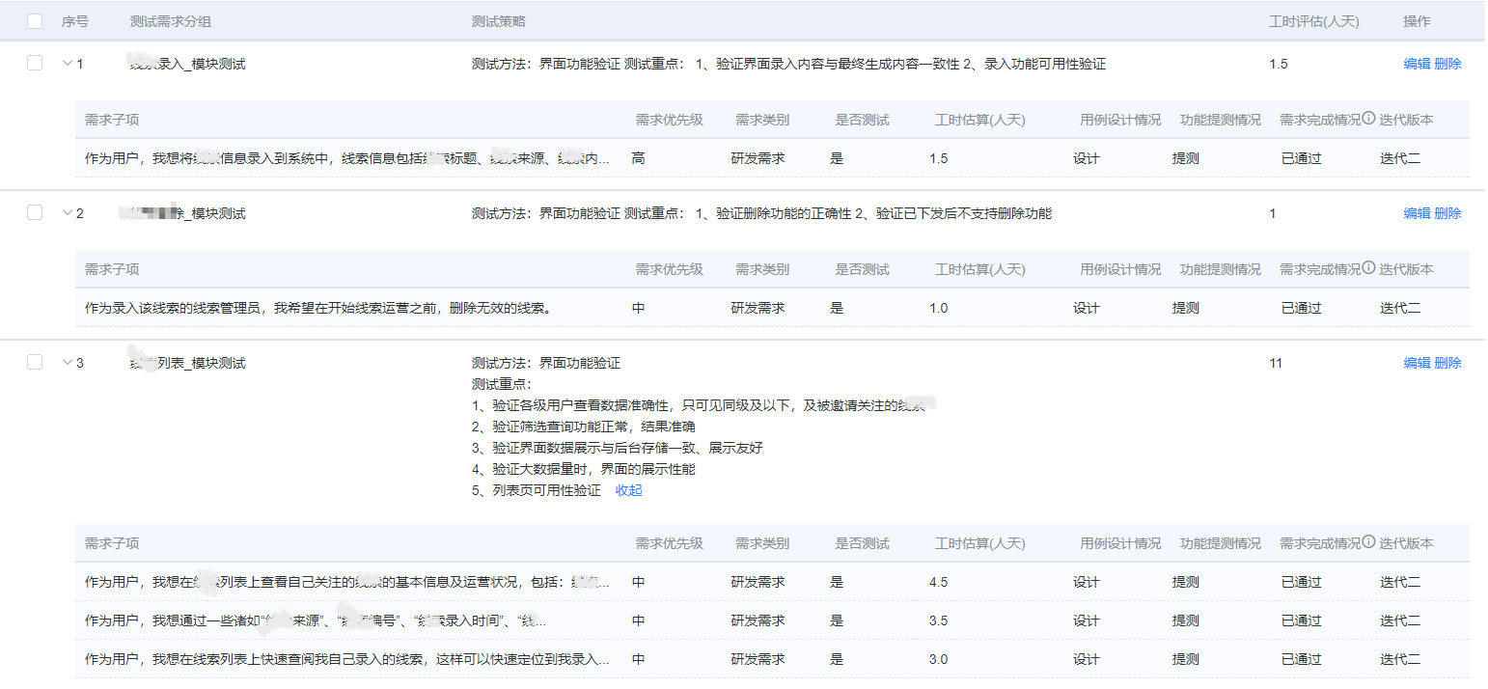The height and width of the screenshot is (689, 1488).
Task: Click strategy line 验证筛选查询功能正常
Action: pyautogui.click(x=584, y=427)
